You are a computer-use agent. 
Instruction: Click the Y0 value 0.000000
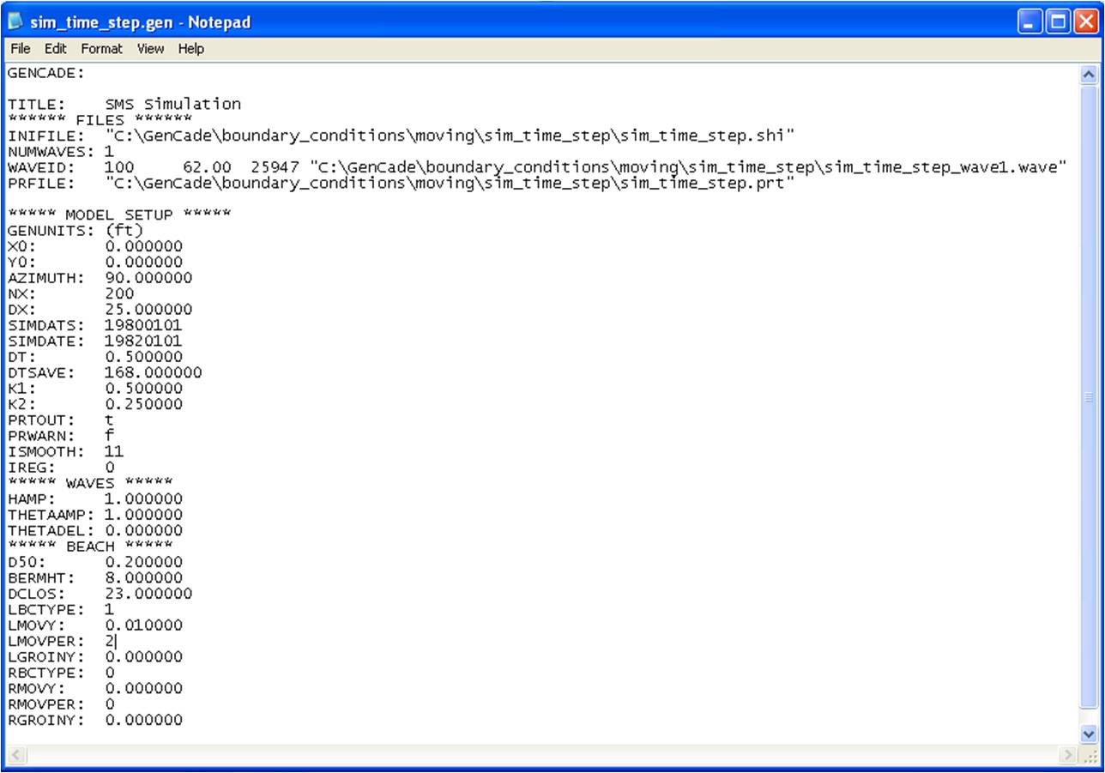(x=143, y=262)
